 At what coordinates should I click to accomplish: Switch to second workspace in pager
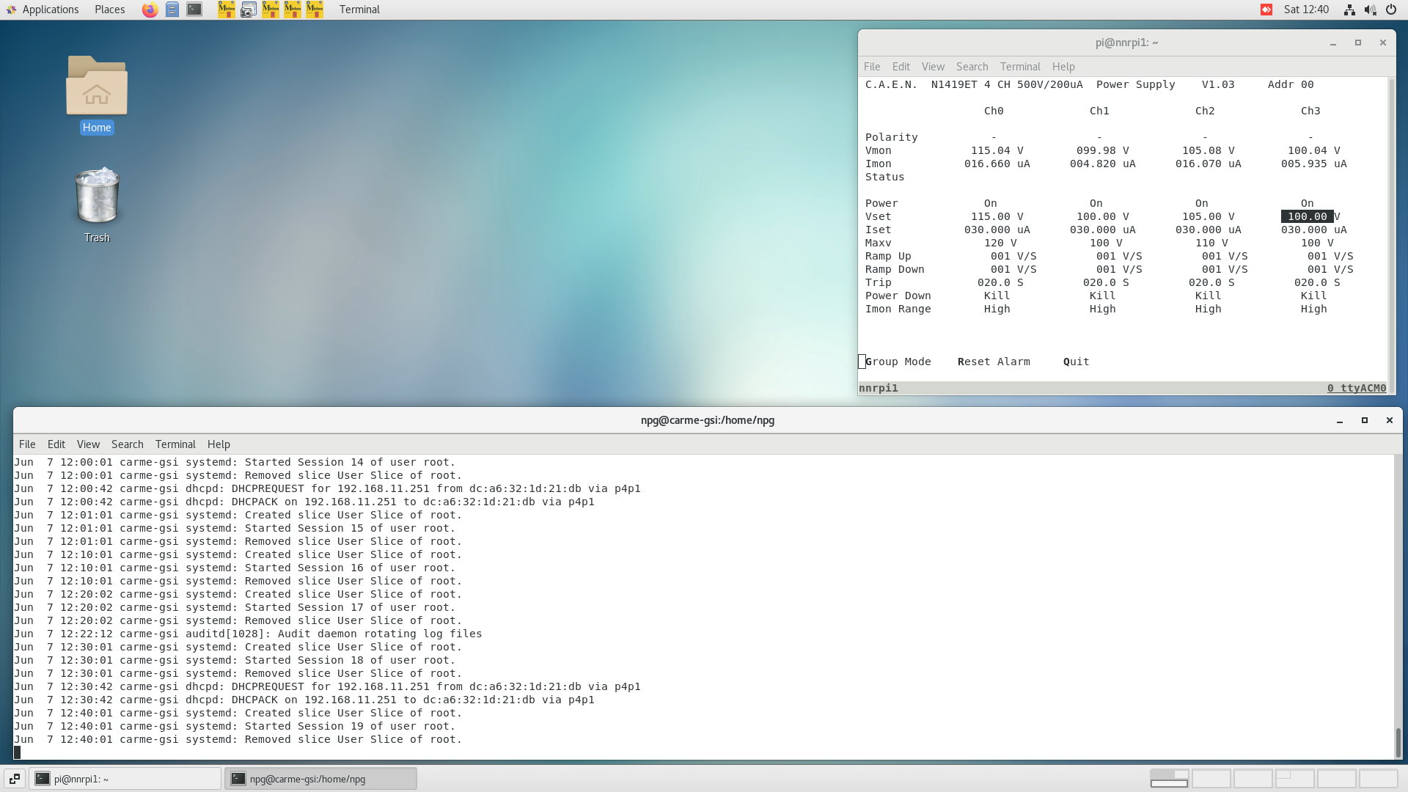[1211, 779]
